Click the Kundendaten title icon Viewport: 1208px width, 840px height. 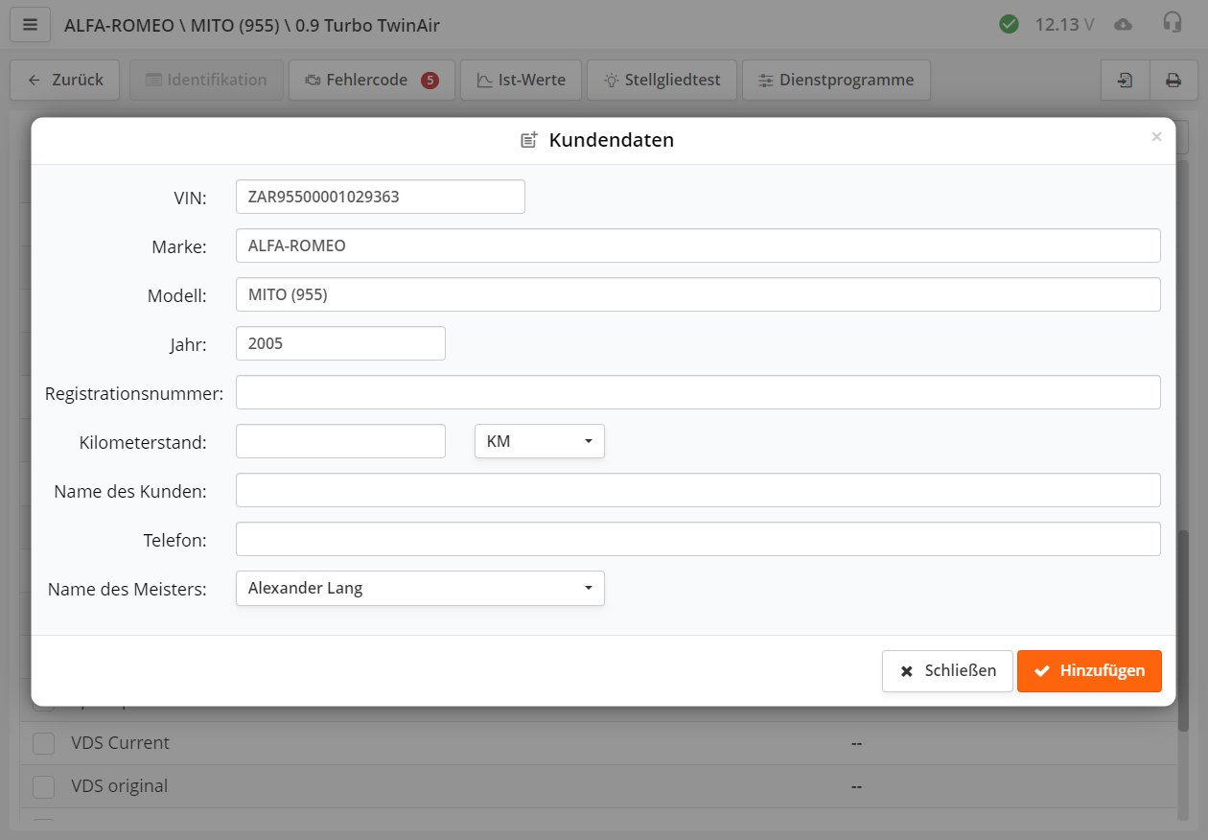point(529,140)
